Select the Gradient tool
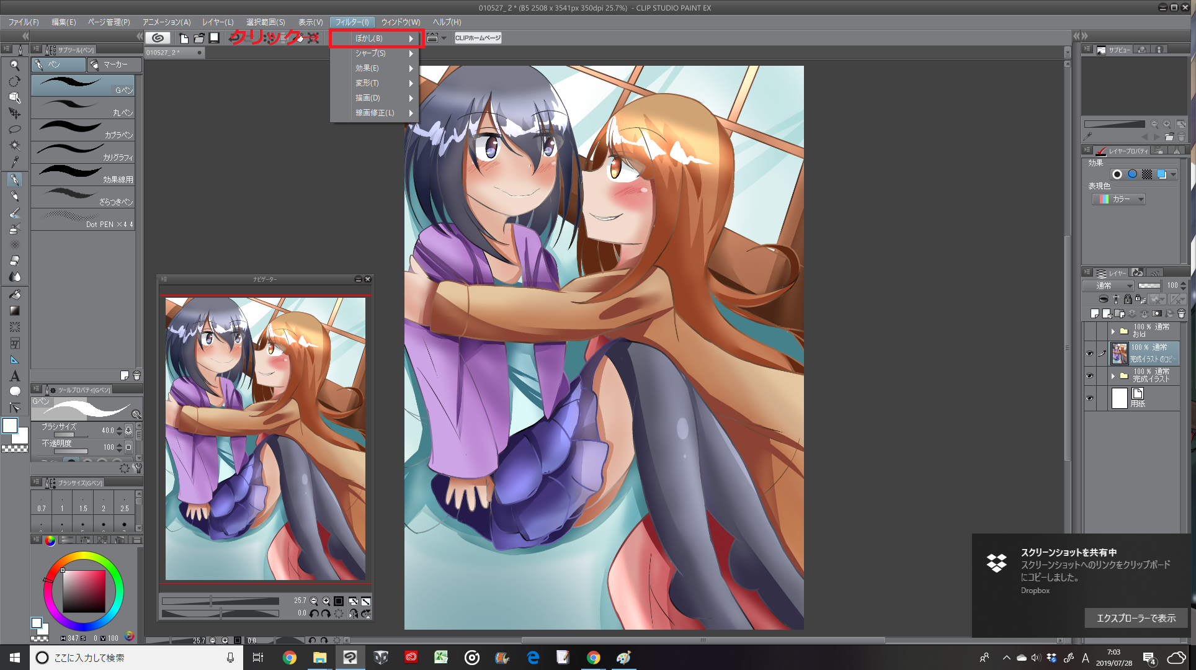Screen dimensions: 1196x670 tap(15, 311)
